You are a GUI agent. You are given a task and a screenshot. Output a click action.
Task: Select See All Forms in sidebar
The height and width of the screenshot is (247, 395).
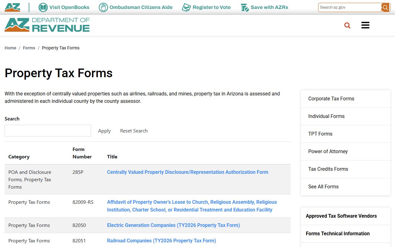[346, 187]
